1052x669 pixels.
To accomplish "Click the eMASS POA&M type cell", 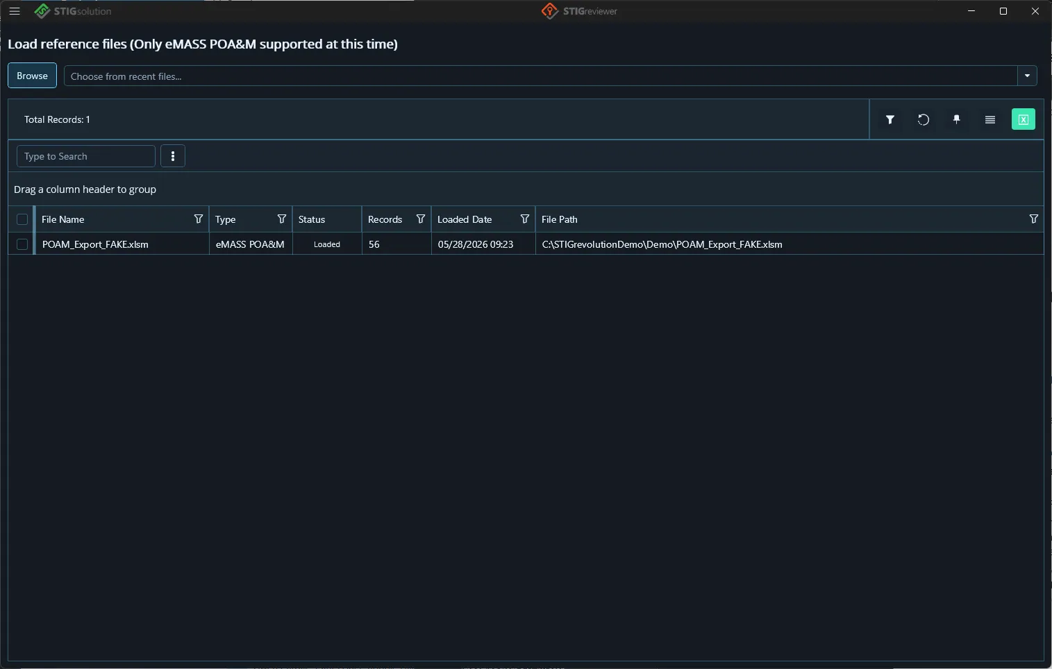I will click(x=250, y=244).
